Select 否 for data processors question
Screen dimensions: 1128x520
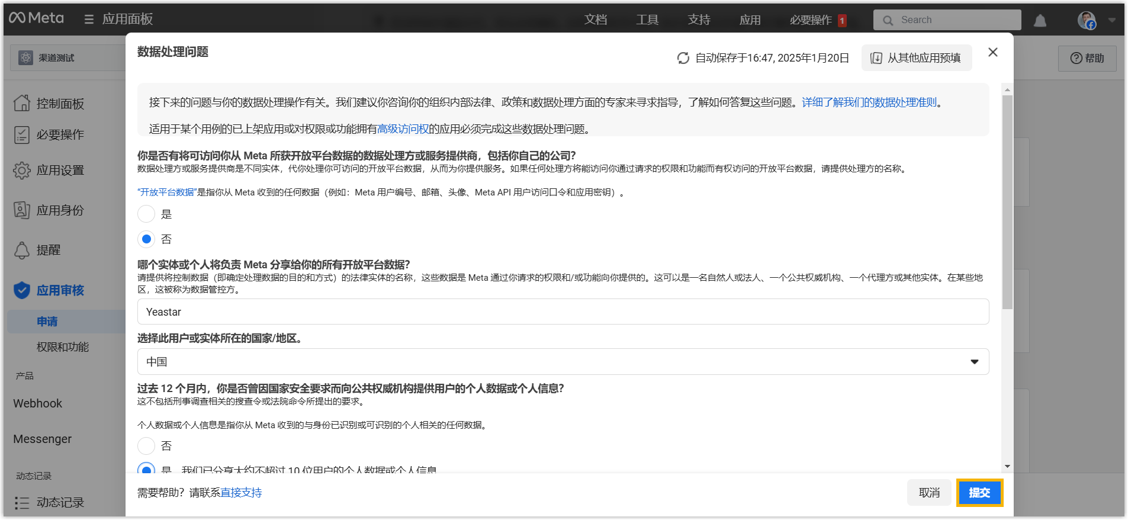146,239
